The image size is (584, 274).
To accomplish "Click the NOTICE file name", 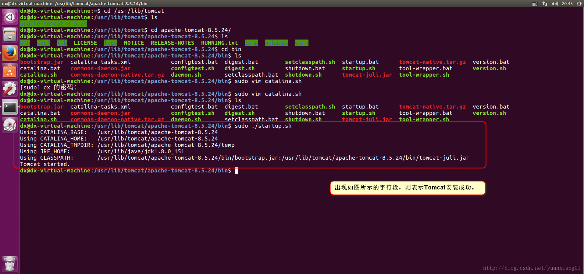I will click(134, 43).
